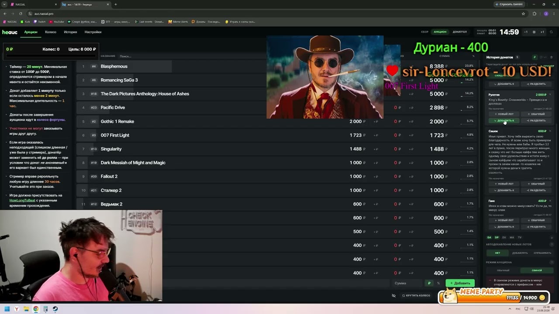Split the Рулетик donation
The width and height of the screenshot is (559, 314).
point(536,120)
